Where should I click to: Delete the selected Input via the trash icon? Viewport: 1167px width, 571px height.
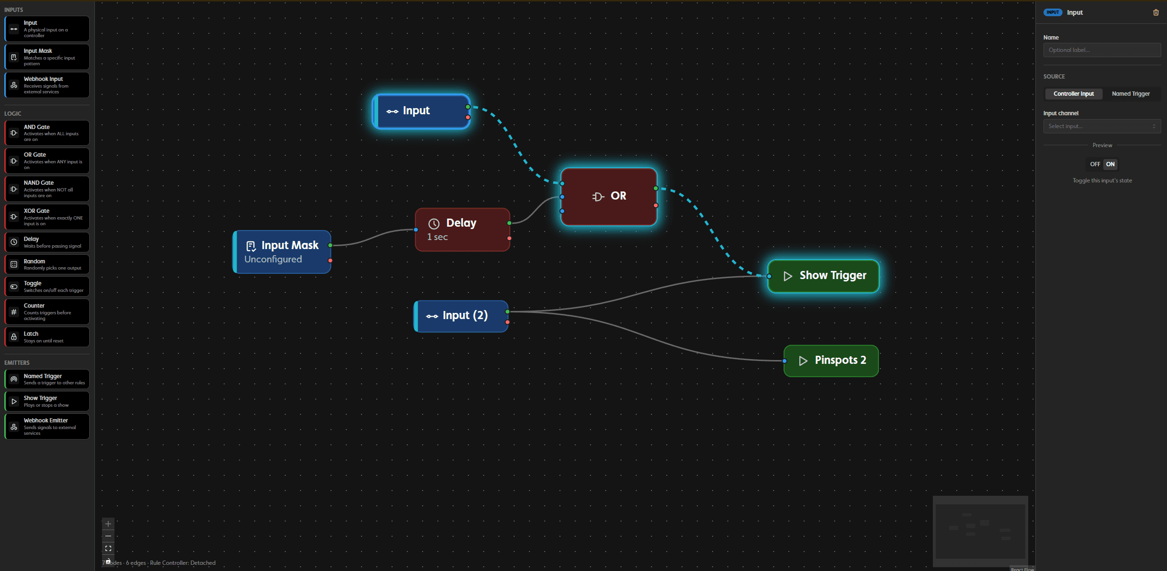pyautogui.click(x=1156, y=12)
